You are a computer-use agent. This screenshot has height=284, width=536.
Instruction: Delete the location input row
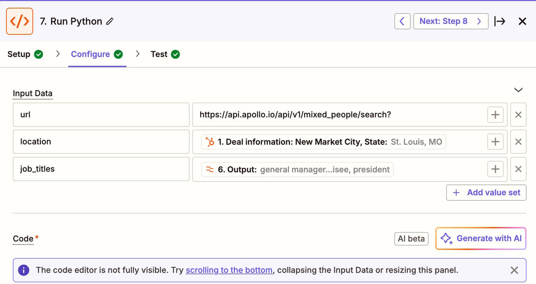(518, 142)
